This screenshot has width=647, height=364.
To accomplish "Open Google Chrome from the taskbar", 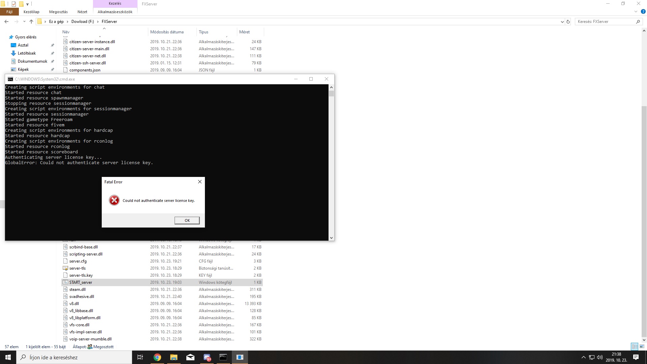I will (x=157, y=357).
